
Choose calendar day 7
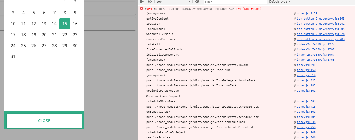coord(54,13)
